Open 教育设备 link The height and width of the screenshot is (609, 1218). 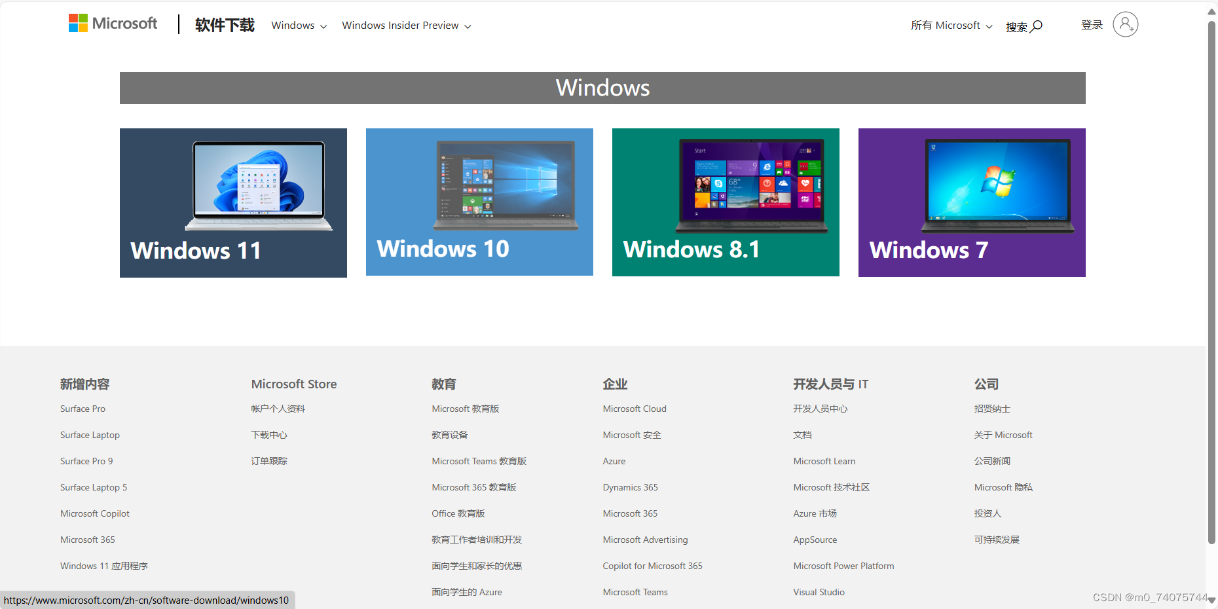point(450,435)
